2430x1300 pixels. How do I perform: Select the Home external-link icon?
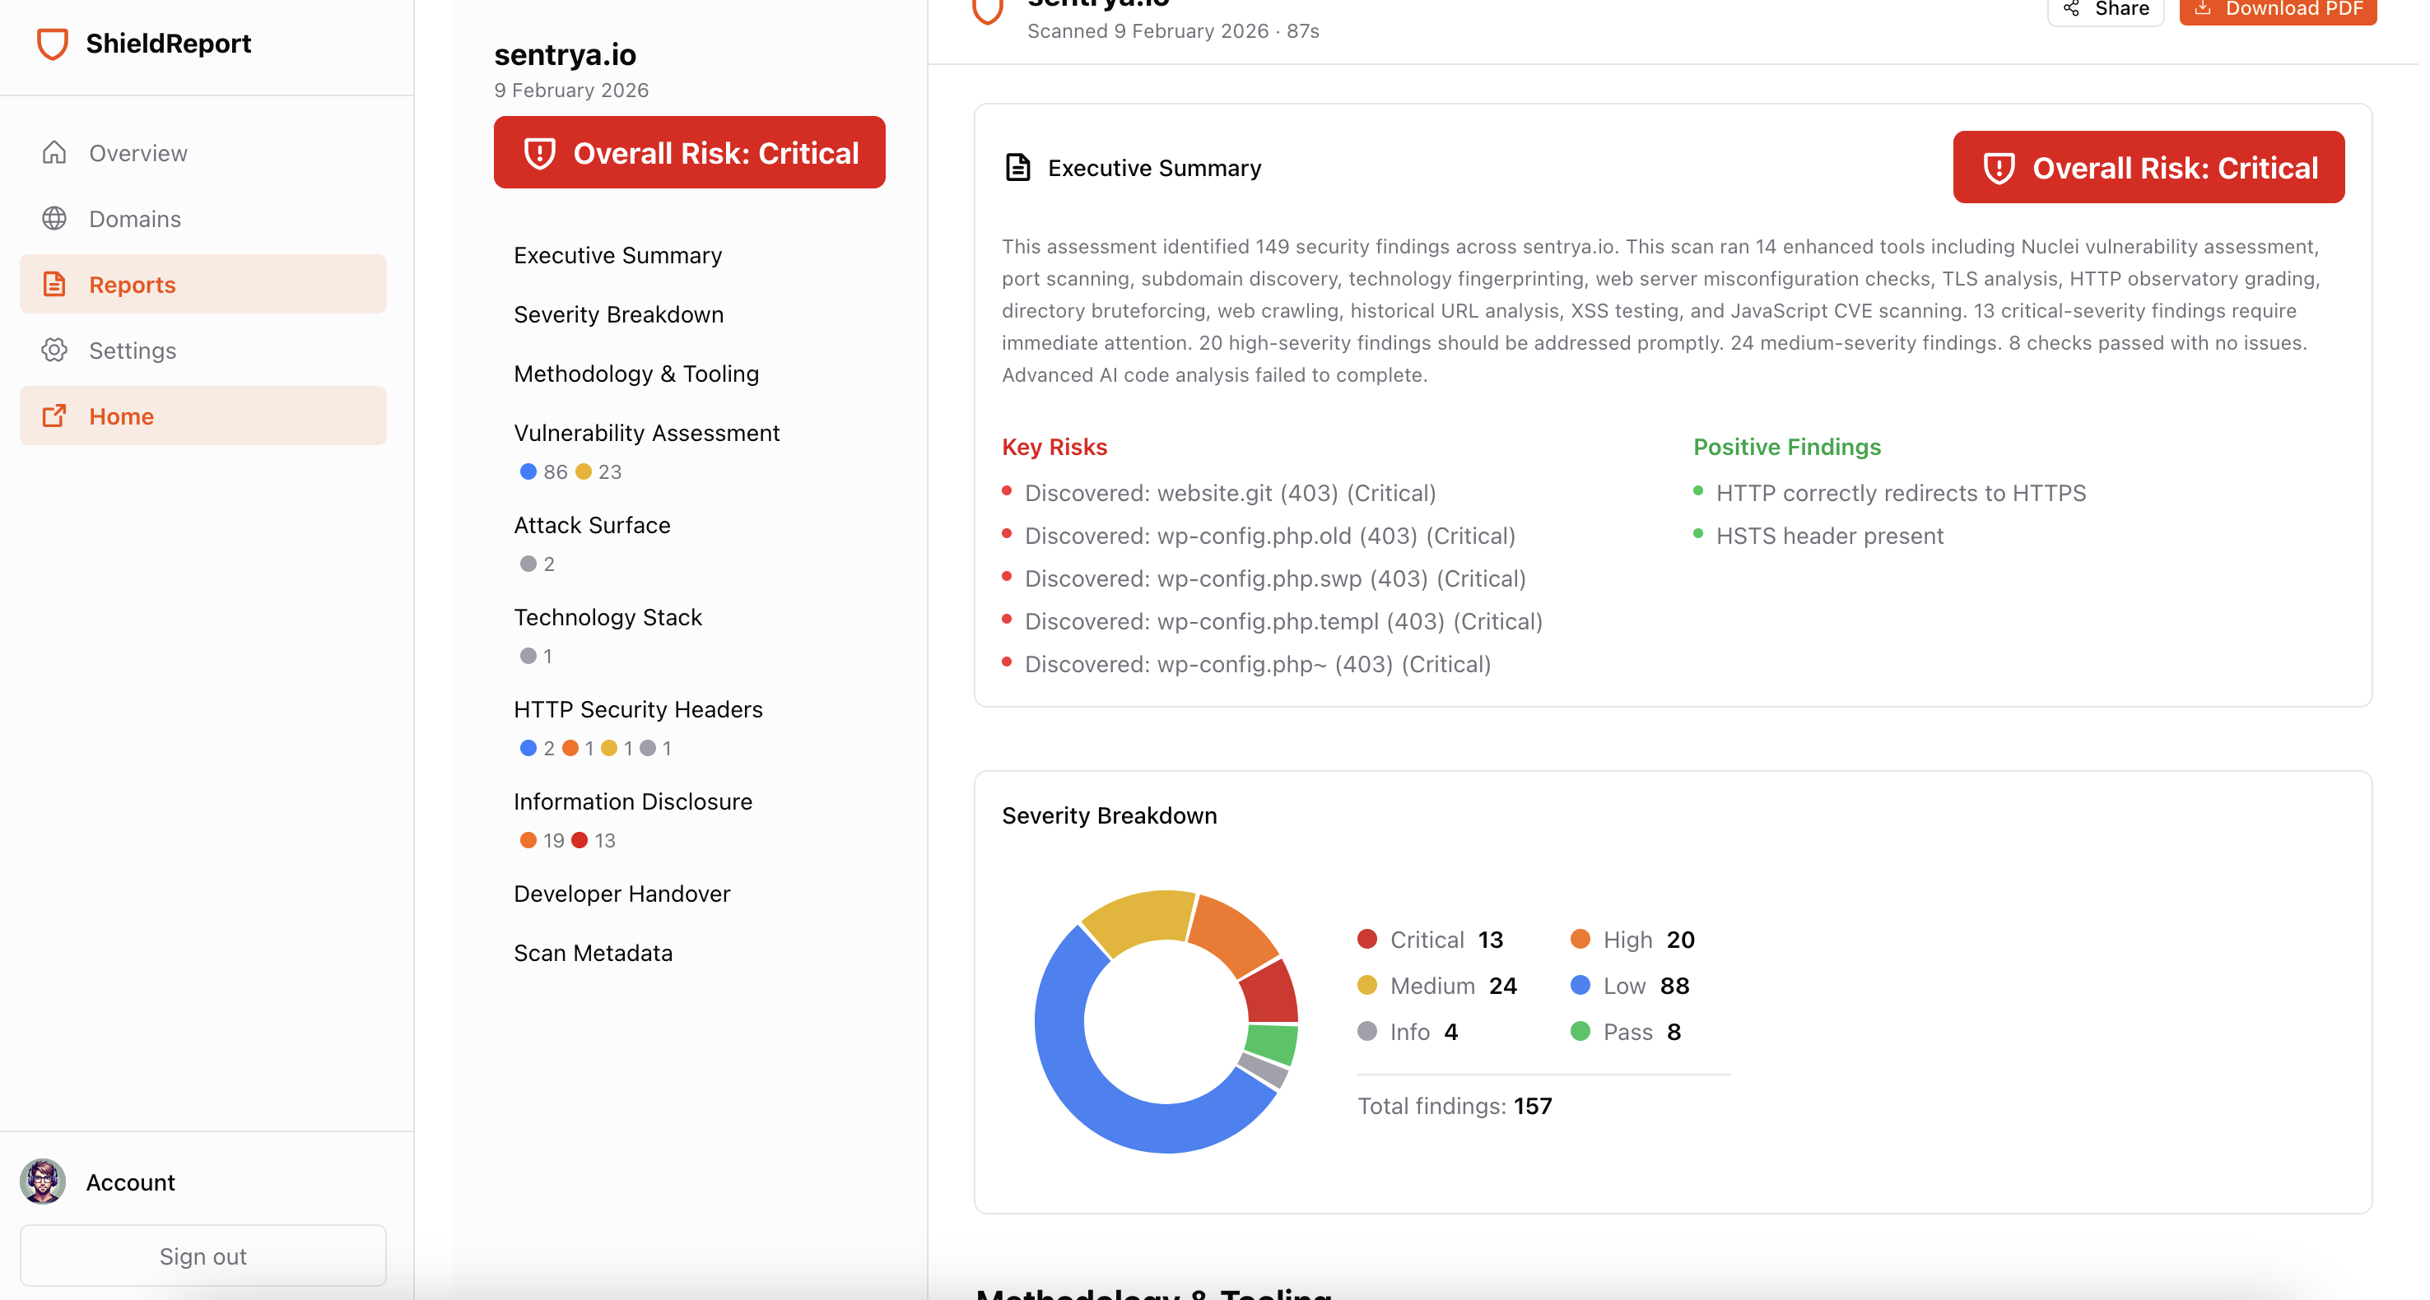click(x=54, y=416)
